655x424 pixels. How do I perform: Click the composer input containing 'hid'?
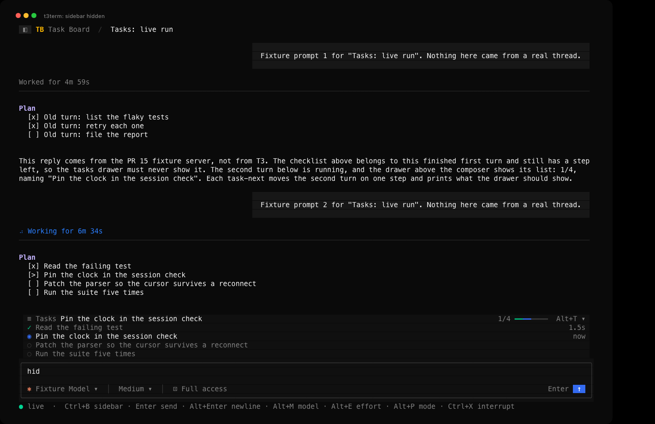coord(306,371)
